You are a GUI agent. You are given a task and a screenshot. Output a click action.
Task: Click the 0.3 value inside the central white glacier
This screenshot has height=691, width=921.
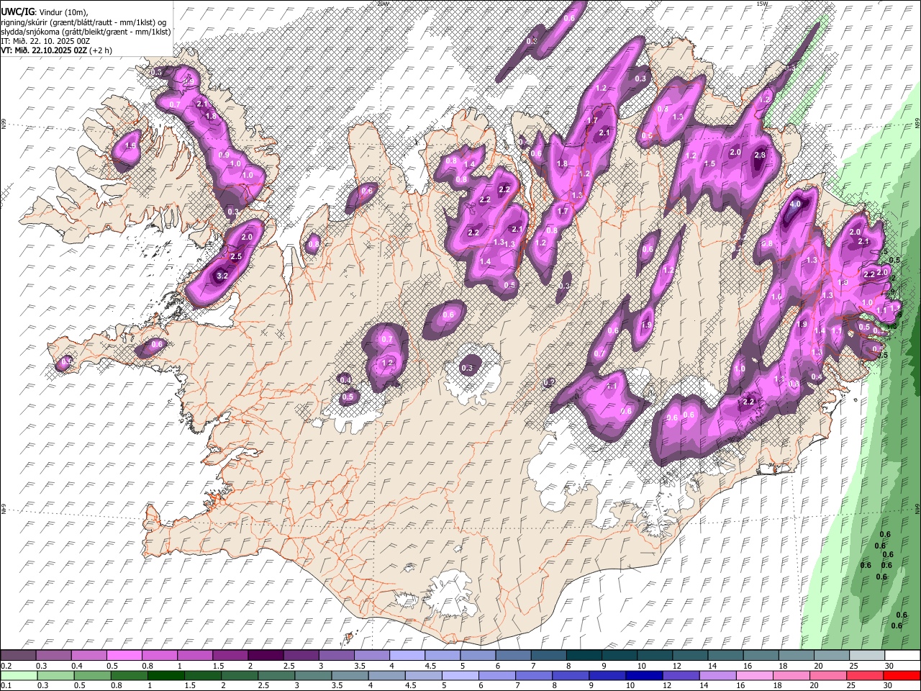(x=467, y=368)
